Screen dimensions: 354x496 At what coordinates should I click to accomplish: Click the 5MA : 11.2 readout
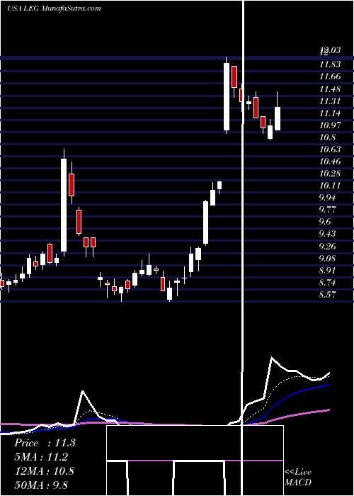[x=41, y=457]
